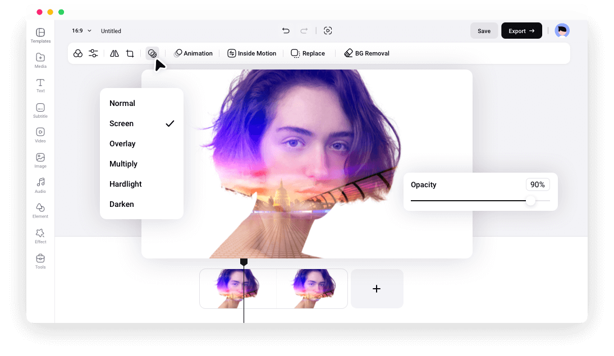This screenshot has height=356, width=614.
Task: Open the Element sidebar panel
Action: (40, 210)
